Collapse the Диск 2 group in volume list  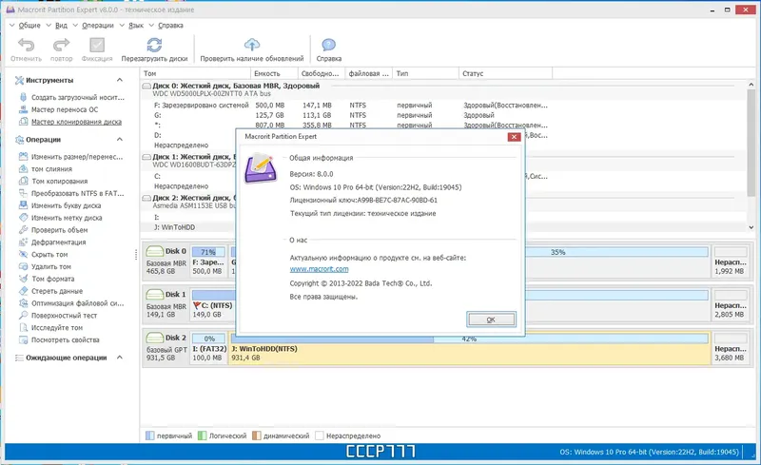pyautogui.click(x=146, y=198)
